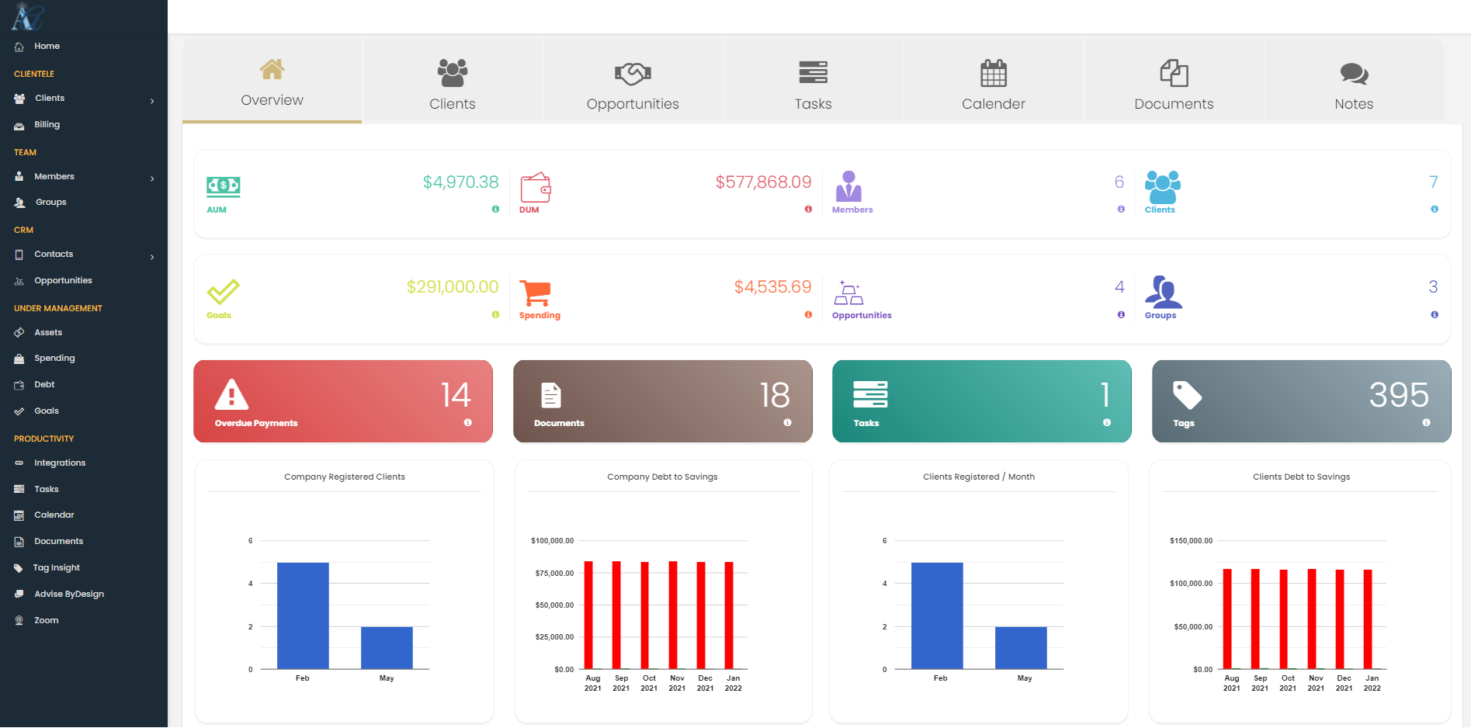Screen dimensions: 1471x728
Task: Click May bar in Clients Registered / Month chart
Action: [1021, 648]
